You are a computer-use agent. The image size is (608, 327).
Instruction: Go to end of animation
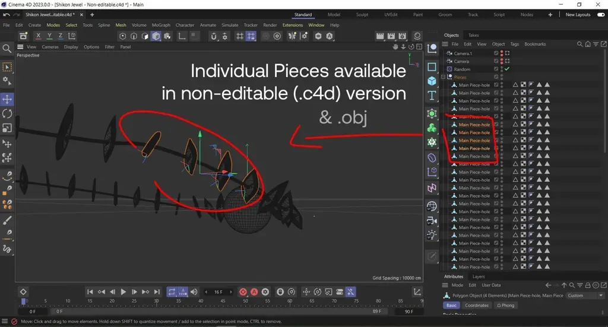click(157, 292)
